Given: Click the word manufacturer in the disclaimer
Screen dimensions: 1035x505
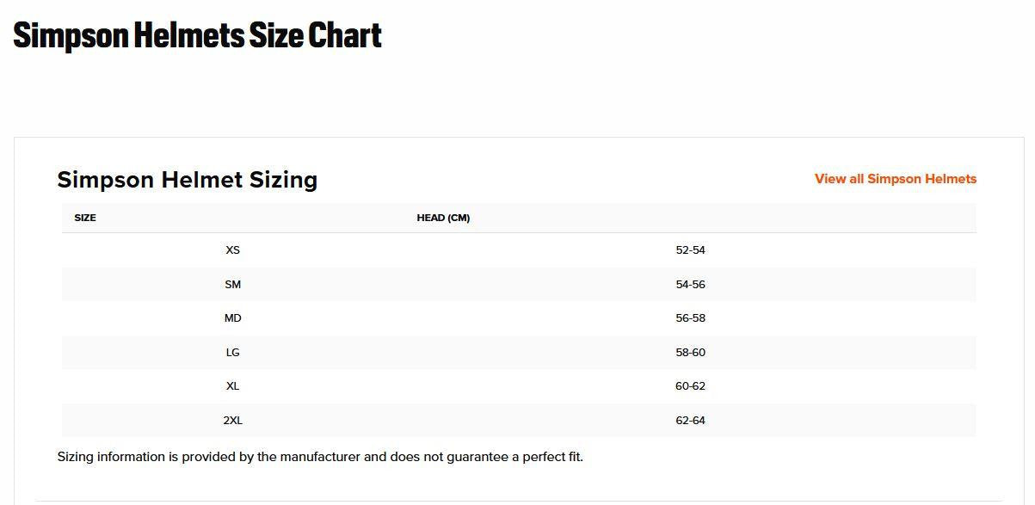Looking at the screenshot, I should point(320,457).
